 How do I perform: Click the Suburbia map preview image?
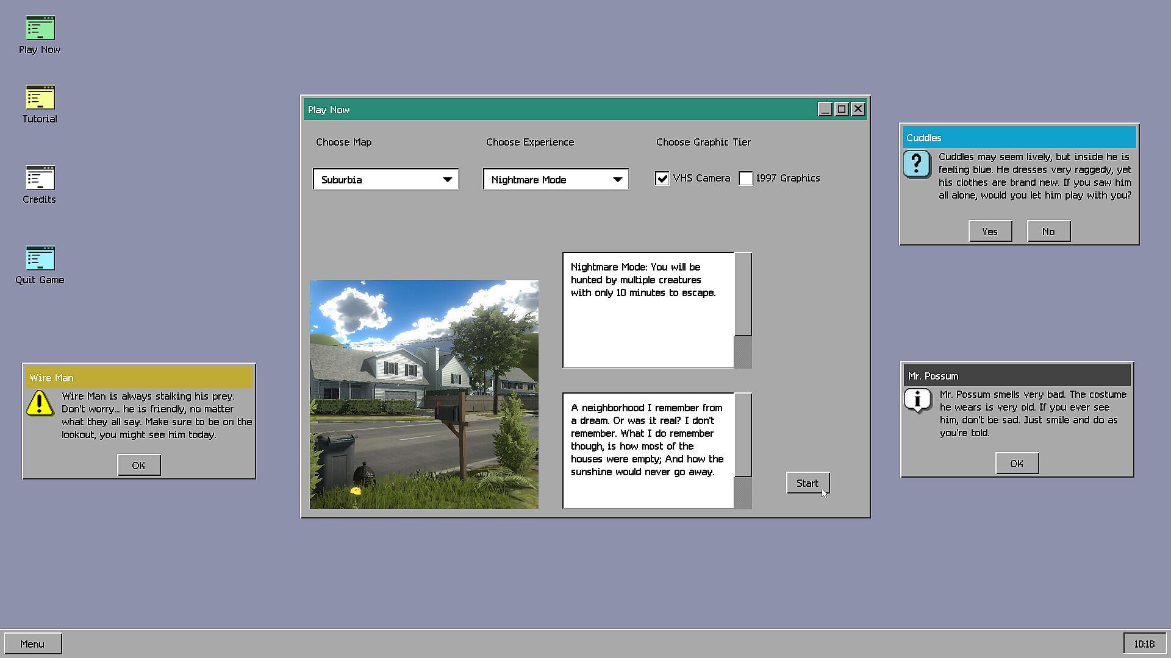(x=424, y=394)
